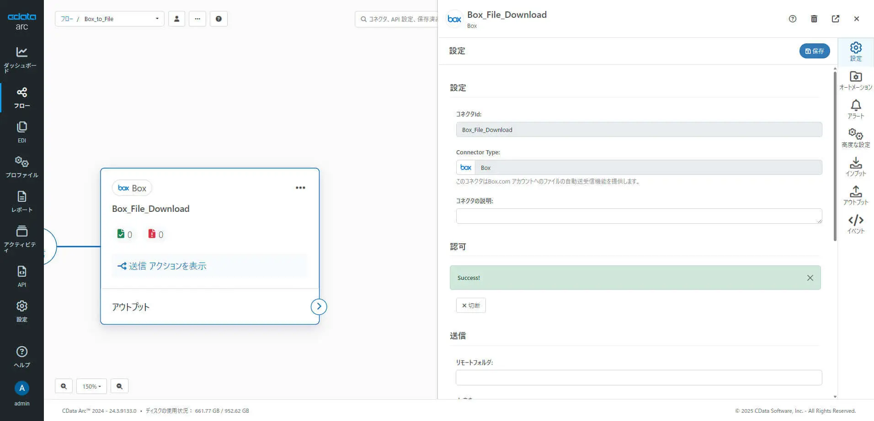The height and width of the screenshot is (421, 874).
Task: Open the EDI section icon
Action: click(x=21, y=132)
